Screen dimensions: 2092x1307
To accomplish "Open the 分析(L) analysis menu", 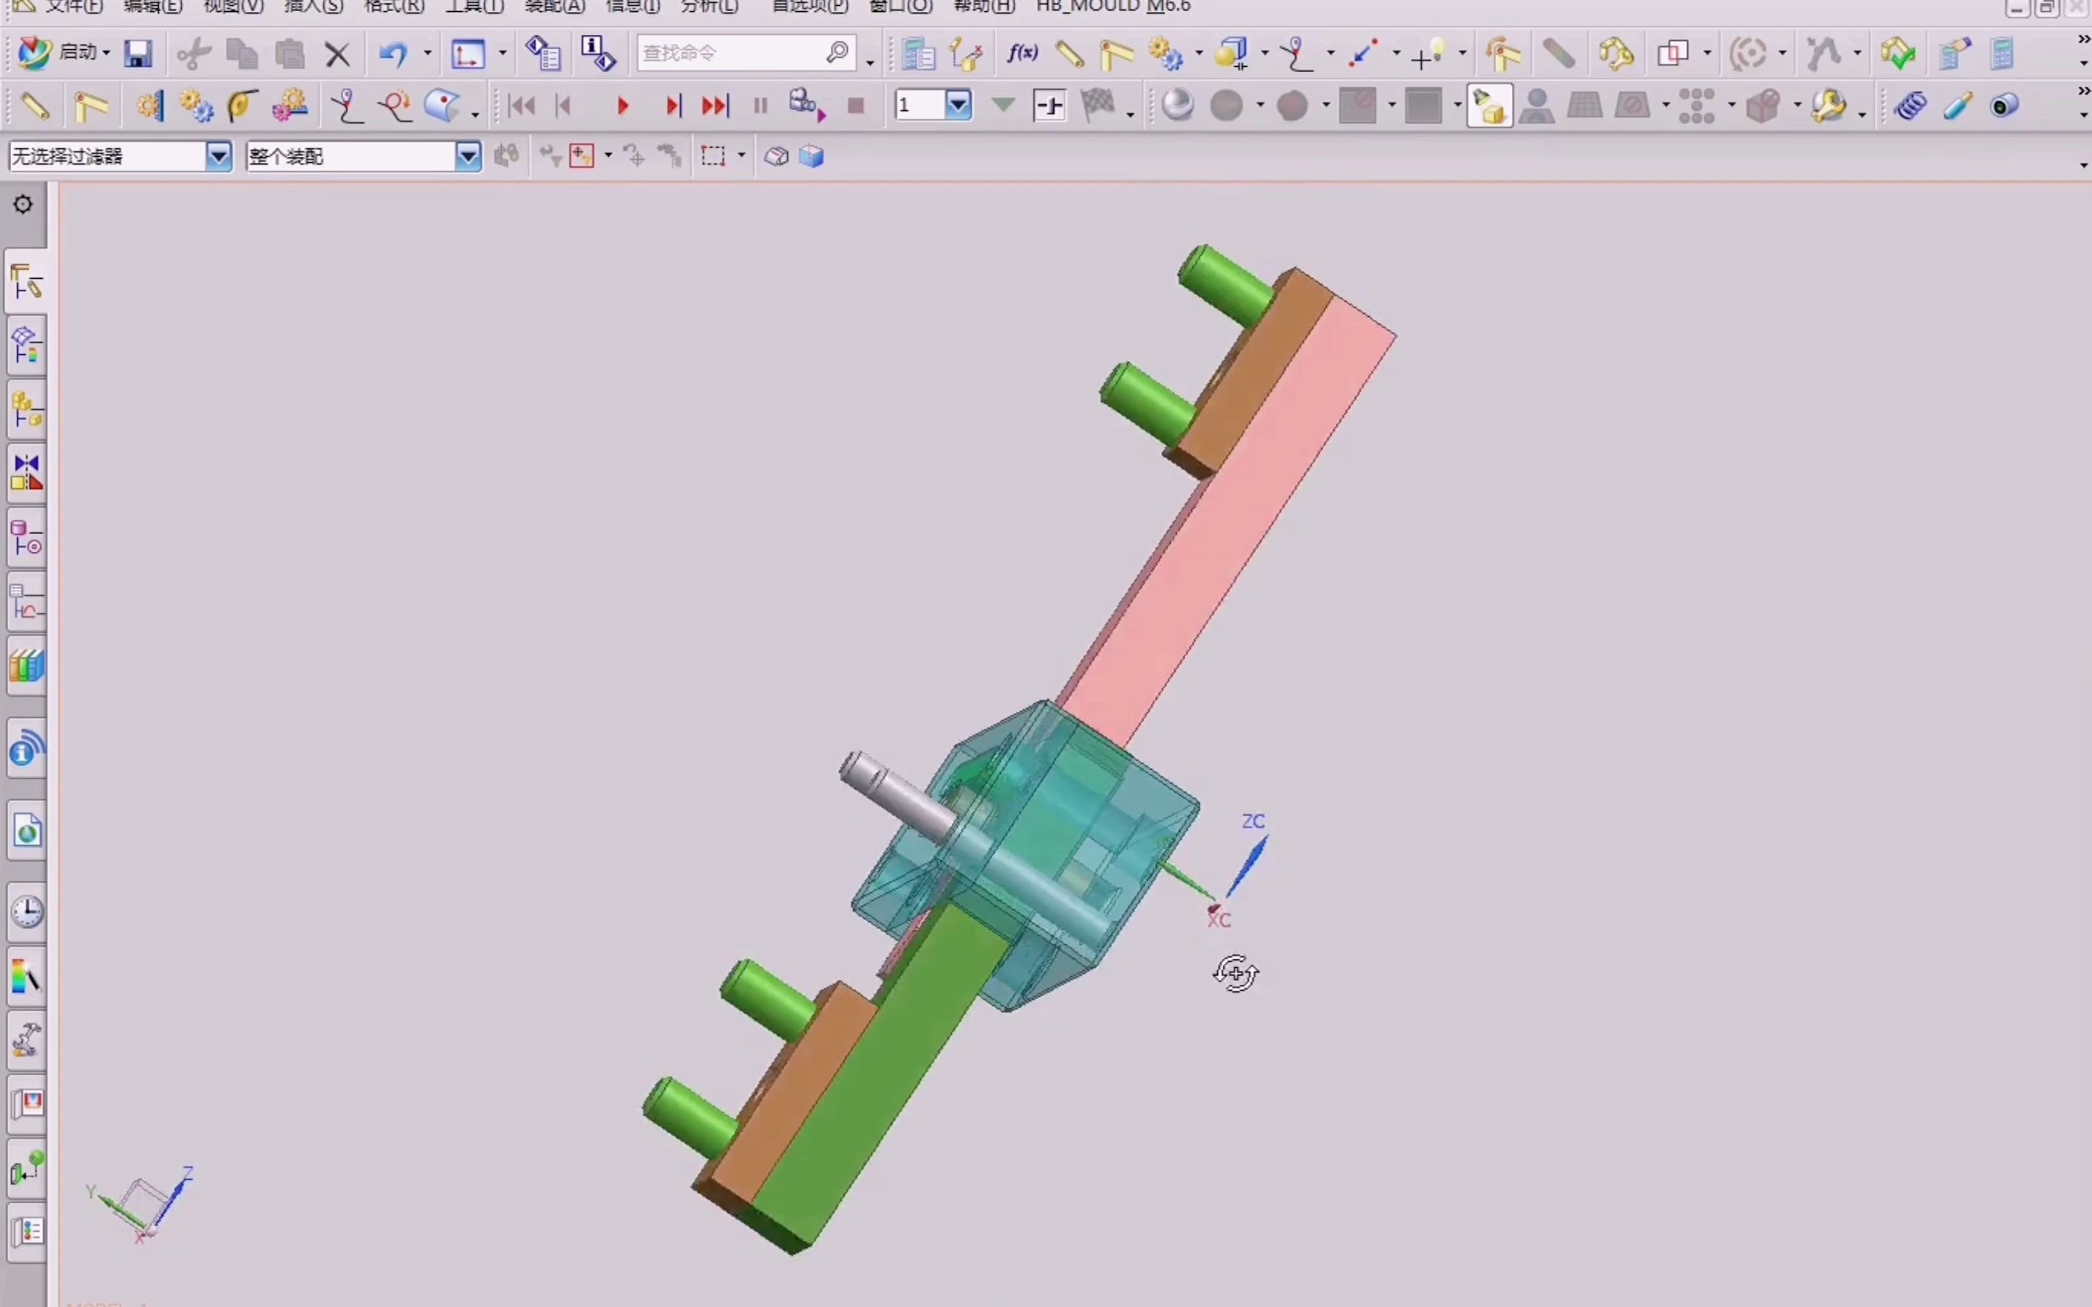I will [710, 7].
